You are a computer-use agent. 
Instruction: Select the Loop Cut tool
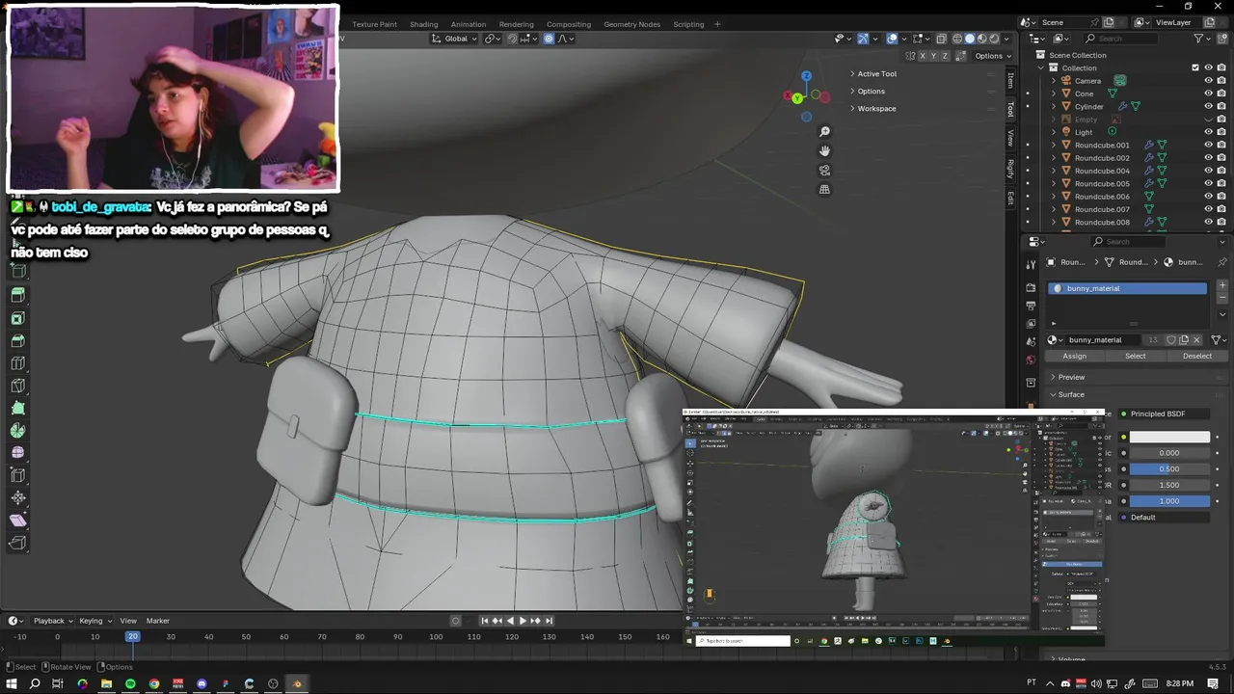pyautogui.click(x=17, y=363)
